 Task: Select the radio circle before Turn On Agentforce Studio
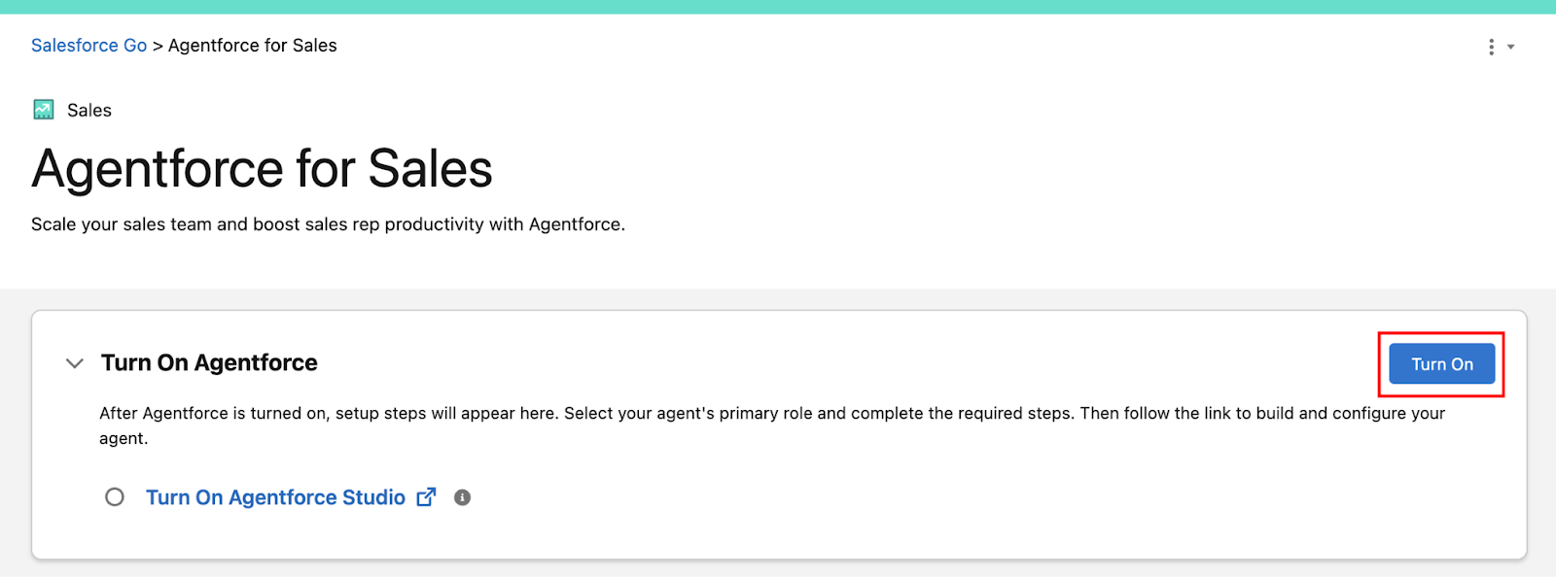pyautogui.click(x=115, y=496)
